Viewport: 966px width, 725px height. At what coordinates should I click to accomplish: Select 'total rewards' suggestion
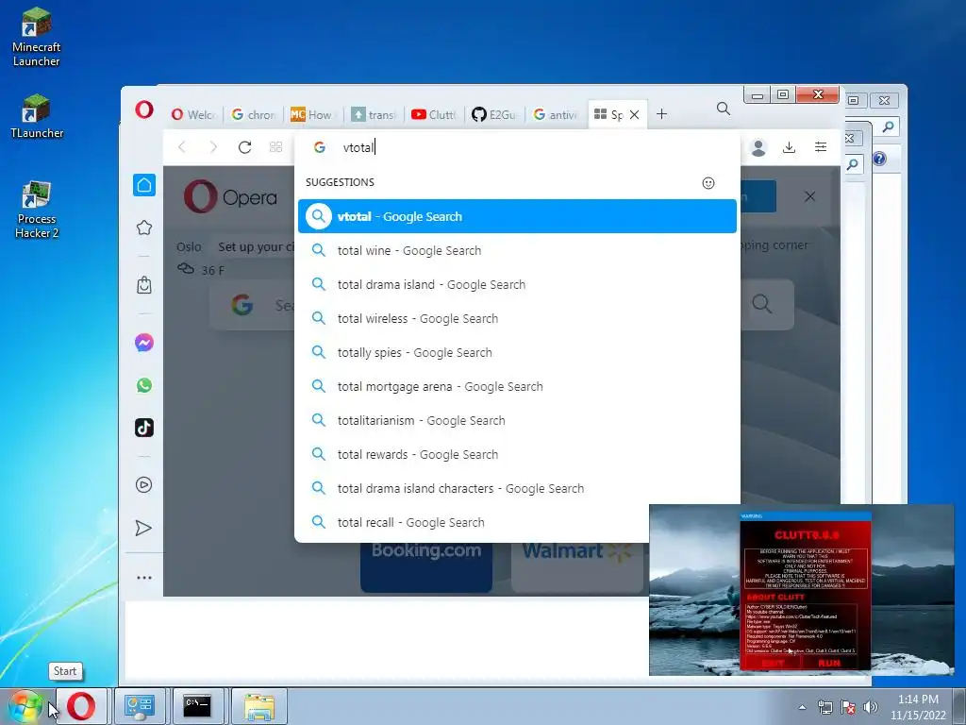coord(518,454)
